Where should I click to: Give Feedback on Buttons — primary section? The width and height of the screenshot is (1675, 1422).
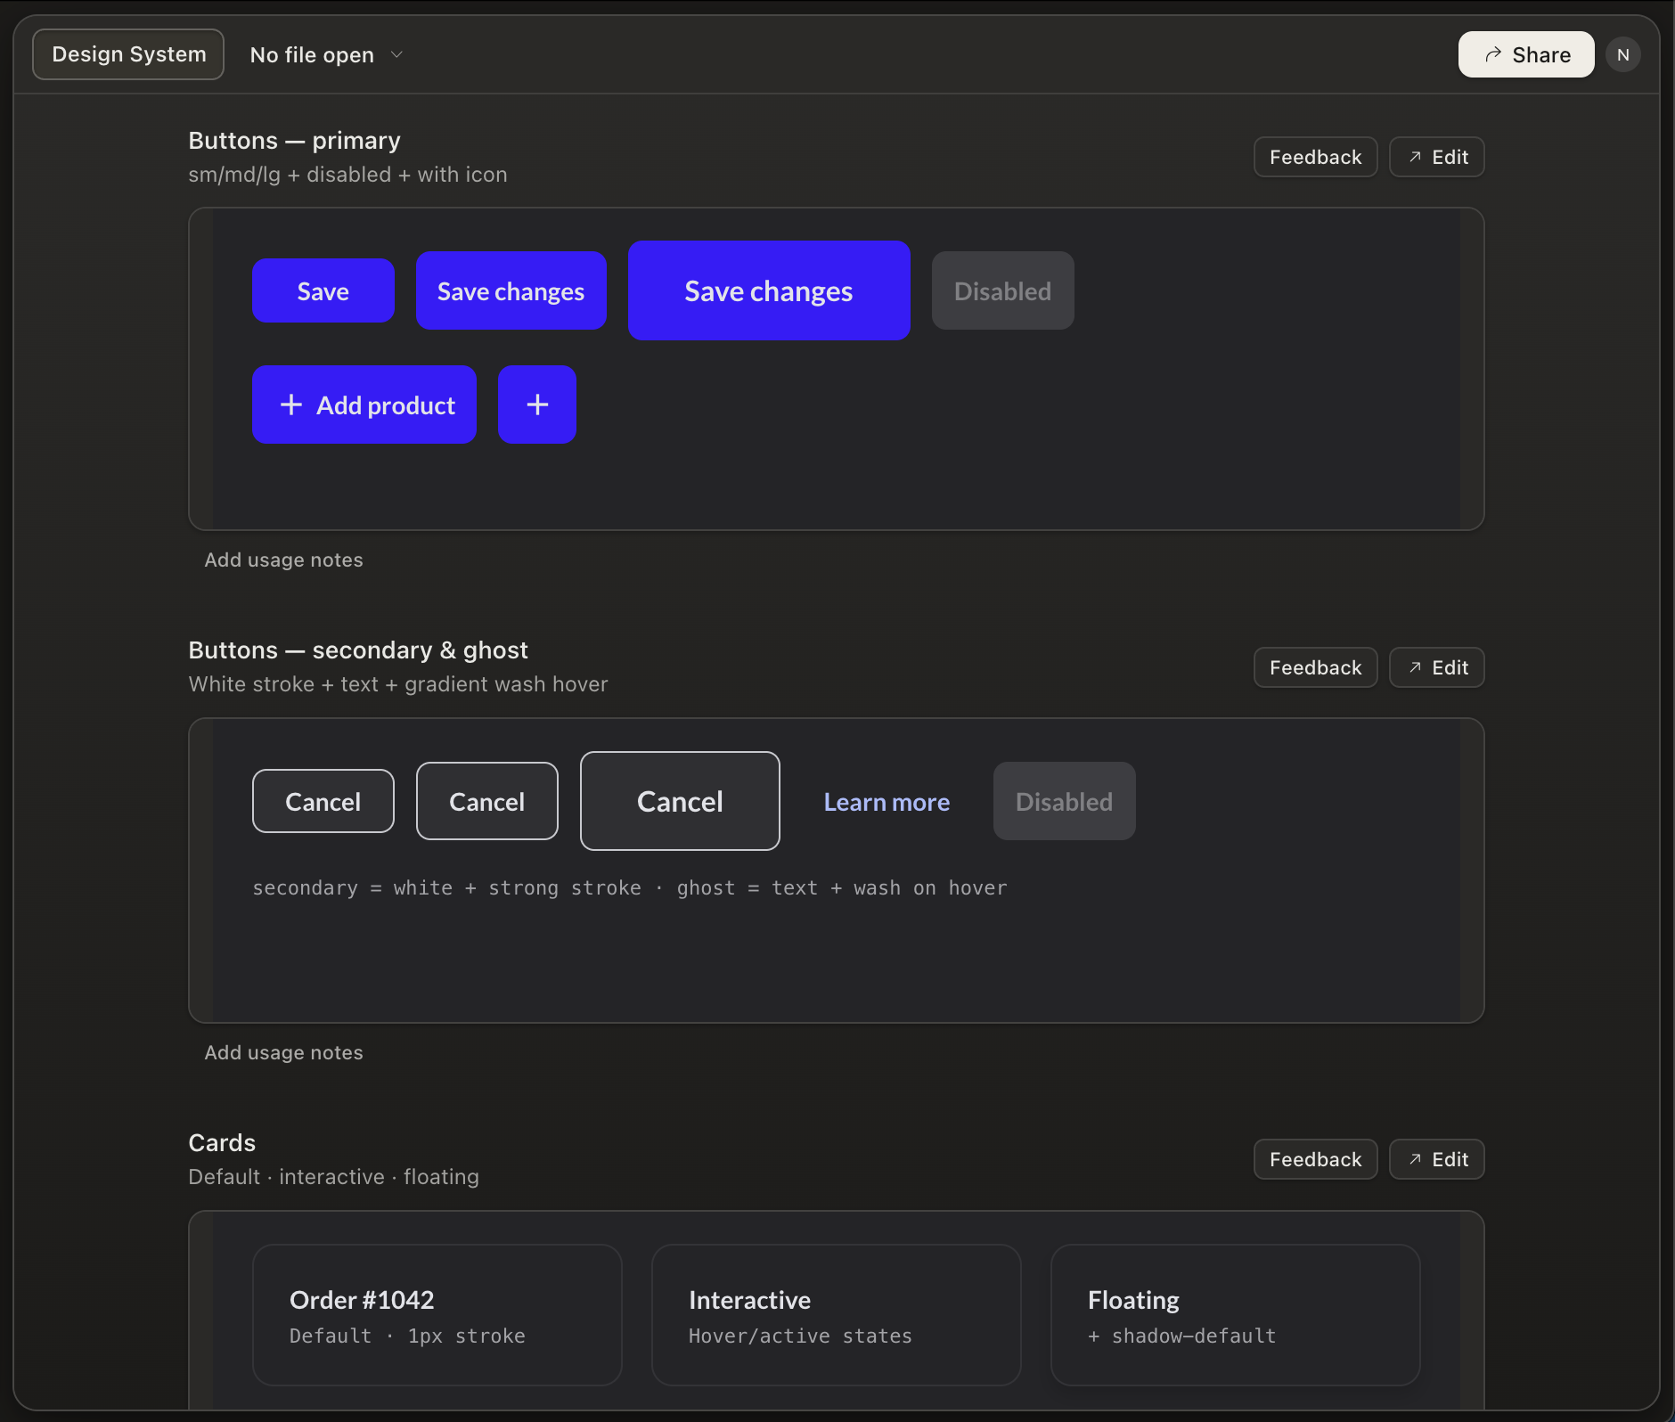pos(1315,158)
